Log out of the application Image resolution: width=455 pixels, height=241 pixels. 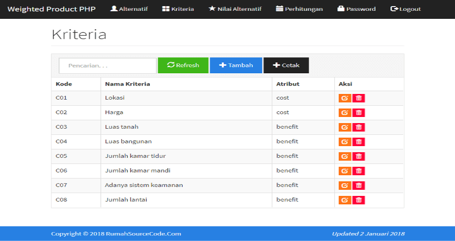pyautogui.click(x=406, y=9)
